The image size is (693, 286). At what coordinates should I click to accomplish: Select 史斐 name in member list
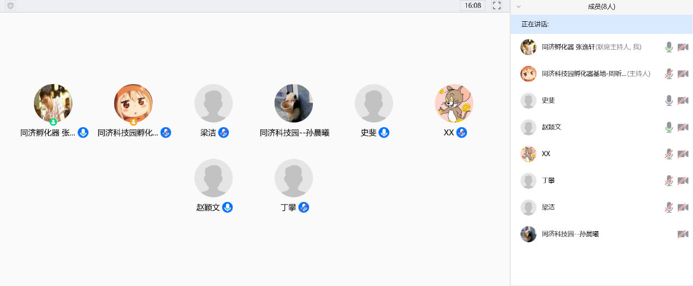point(548,100)
